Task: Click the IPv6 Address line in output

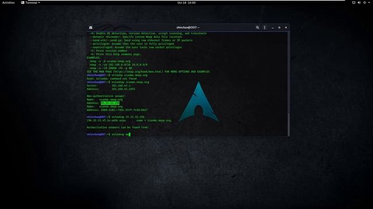Action: pos(117,110)
